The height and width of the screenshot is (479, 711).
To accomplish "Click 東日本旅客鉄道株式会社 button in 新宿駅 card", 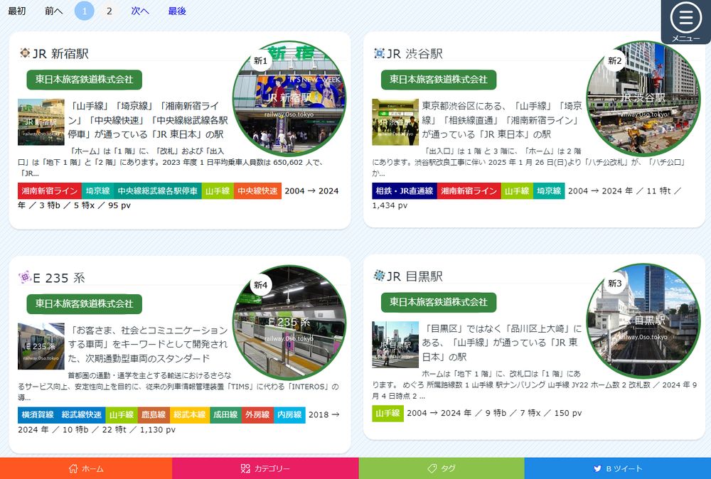I will click(x=85, y=80).
